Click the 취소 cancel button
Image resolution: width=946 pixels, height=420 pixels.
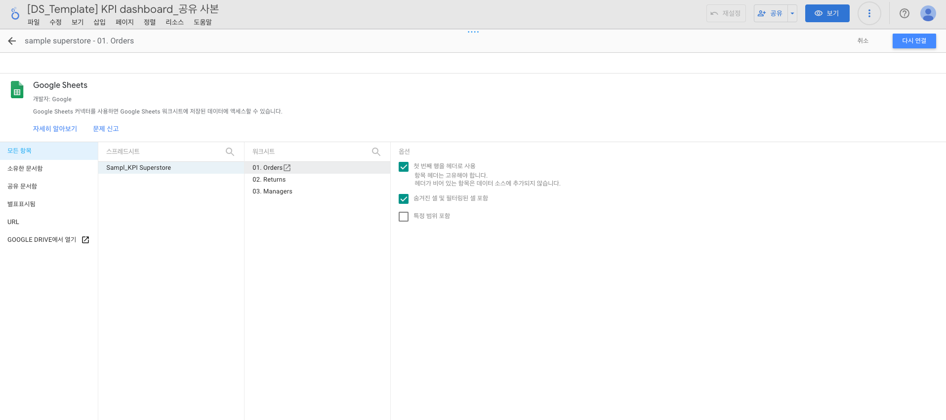click(x=863, y=41)
